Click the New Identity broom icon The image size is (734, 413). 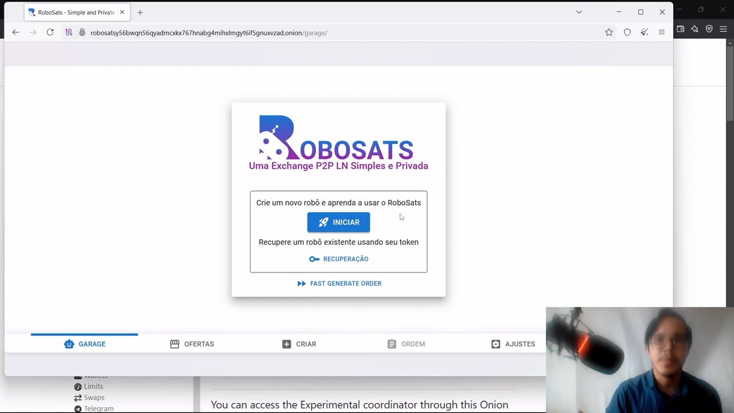pos(645,33)
